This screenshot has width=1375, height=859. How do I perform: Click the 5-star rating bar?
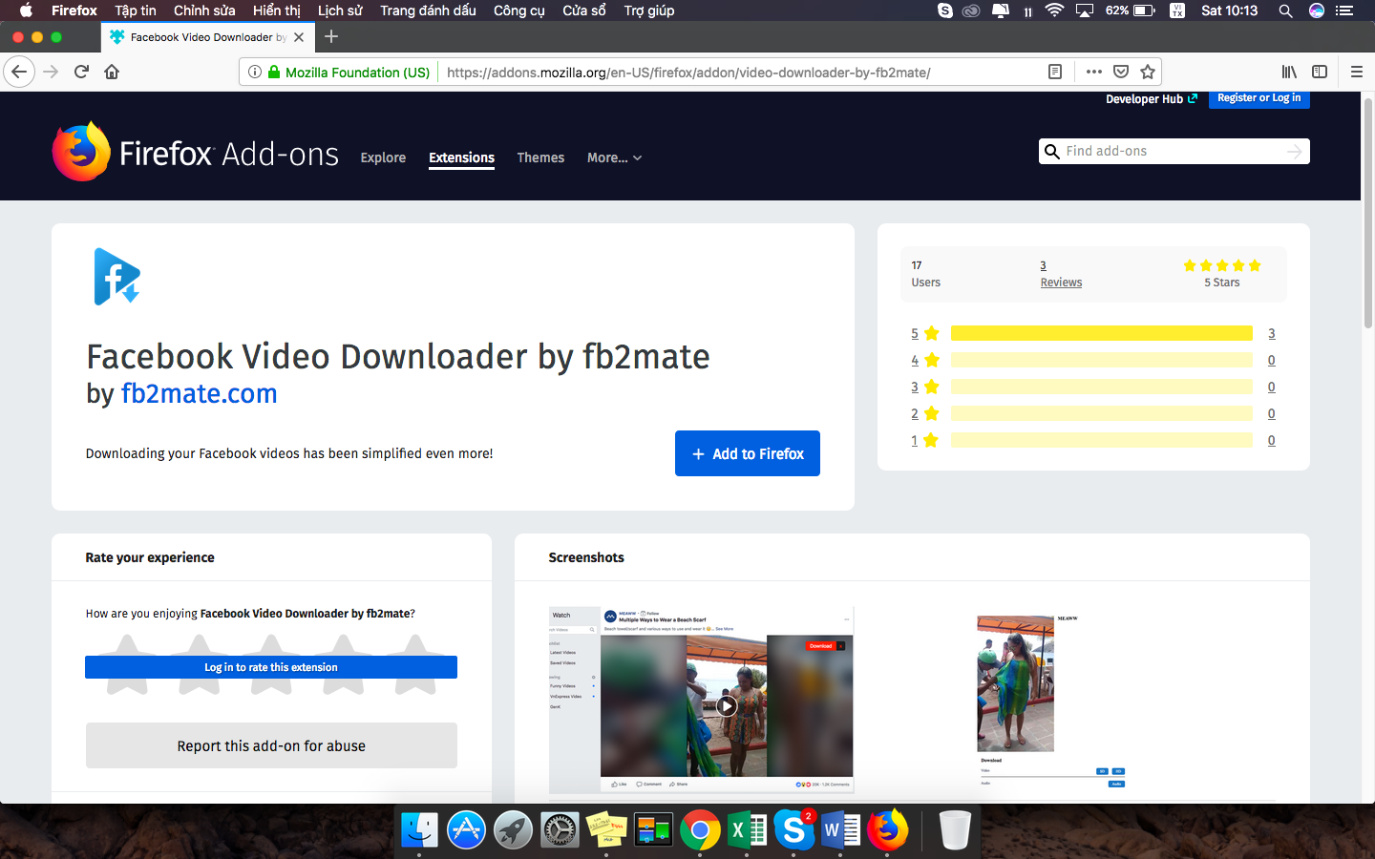click(x=1101, y=333)
